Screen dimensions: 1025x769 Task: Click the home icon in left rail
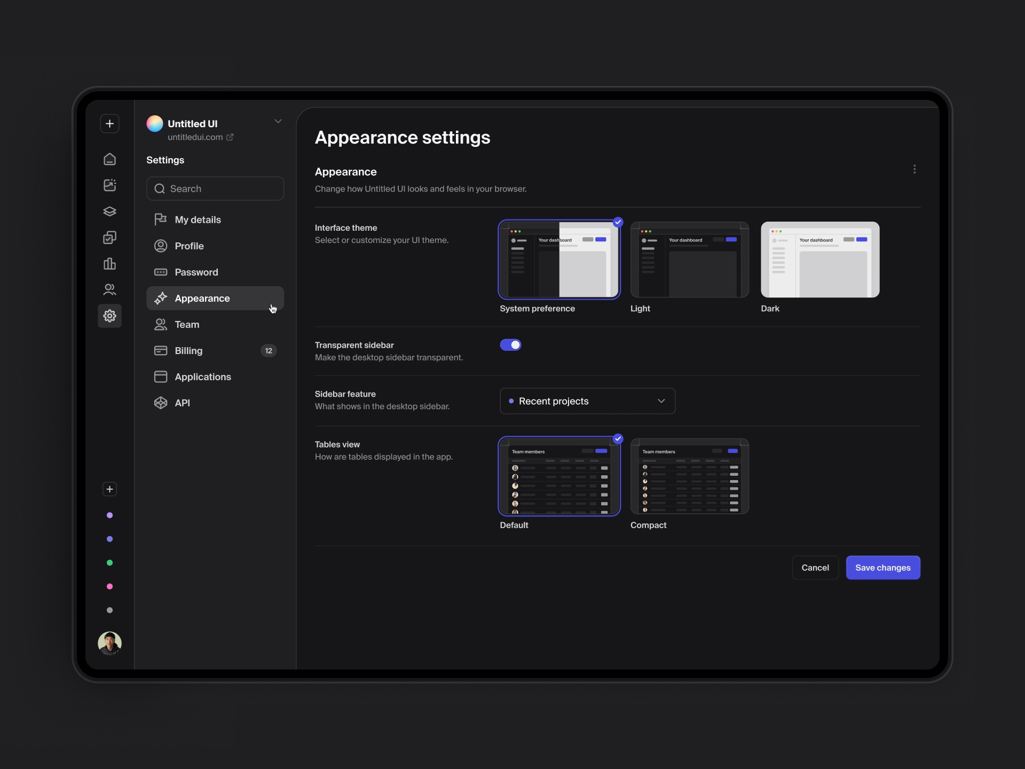(x=109, y=159)
